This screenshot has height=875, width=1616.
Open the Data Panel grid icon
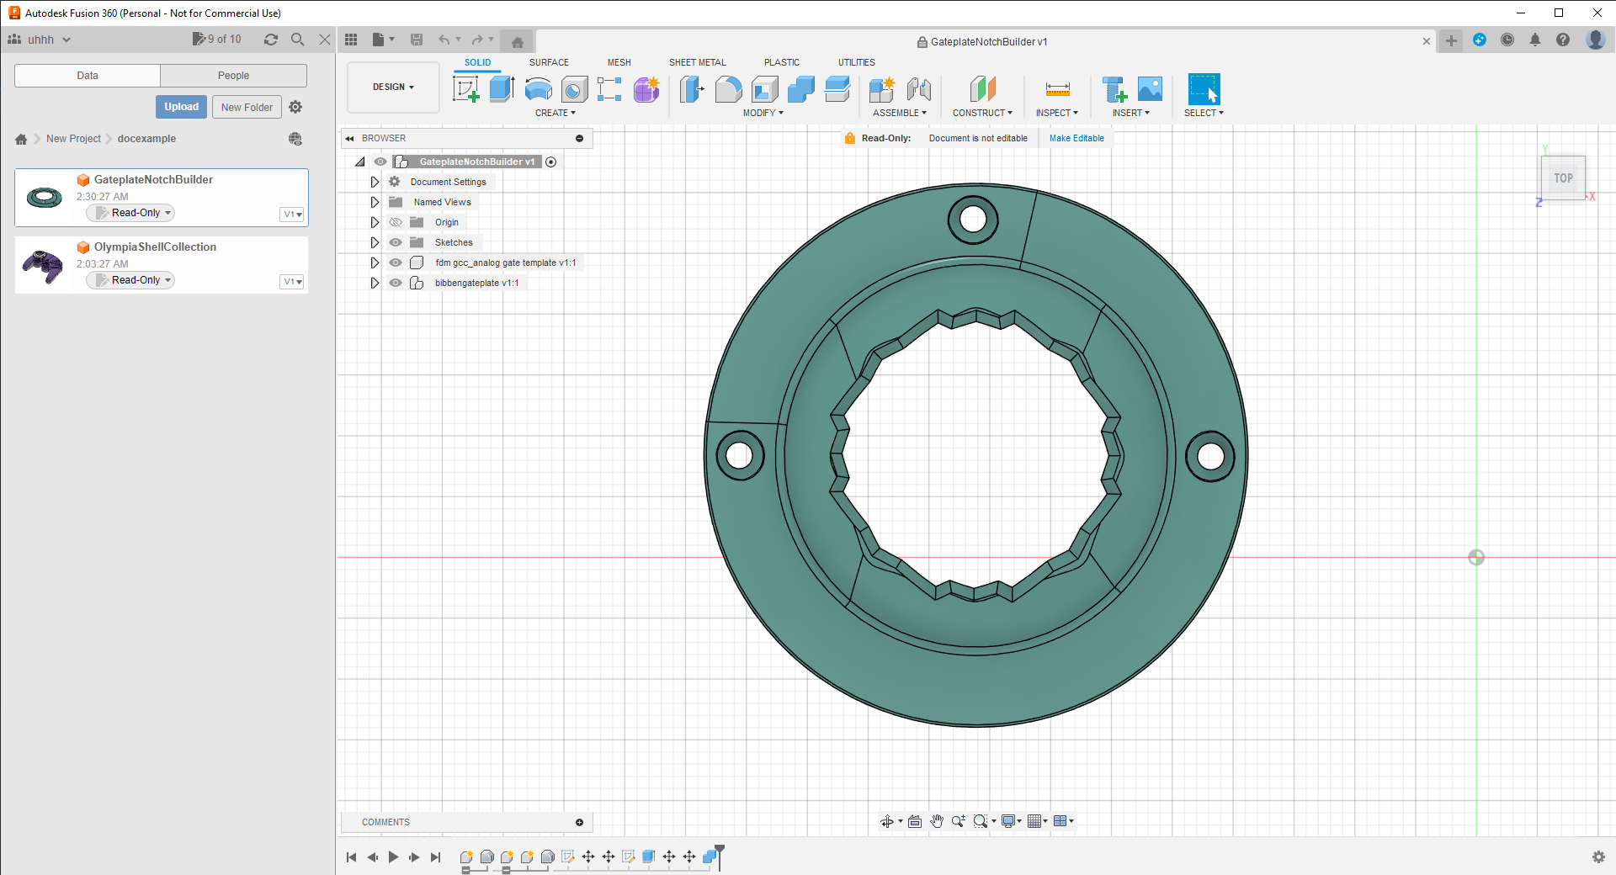click(x=351, y=40)
